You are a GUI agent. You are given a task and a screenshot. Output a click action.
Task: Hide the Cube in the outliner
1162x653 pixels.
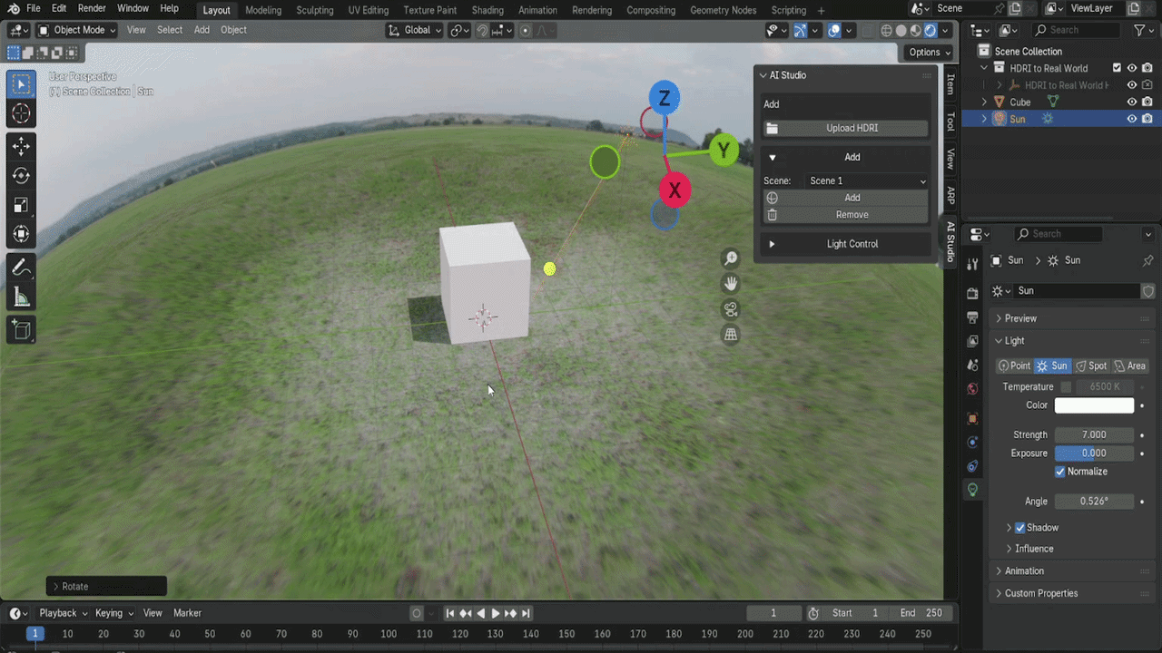click(1132, 102)
